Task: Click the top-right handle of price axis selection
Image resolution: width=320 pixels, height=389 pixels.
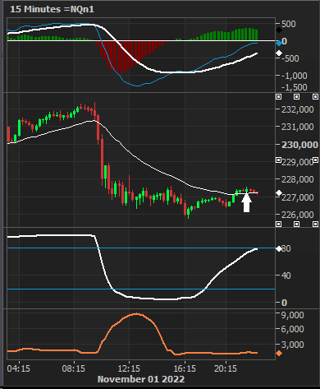Action: [315, 96]
